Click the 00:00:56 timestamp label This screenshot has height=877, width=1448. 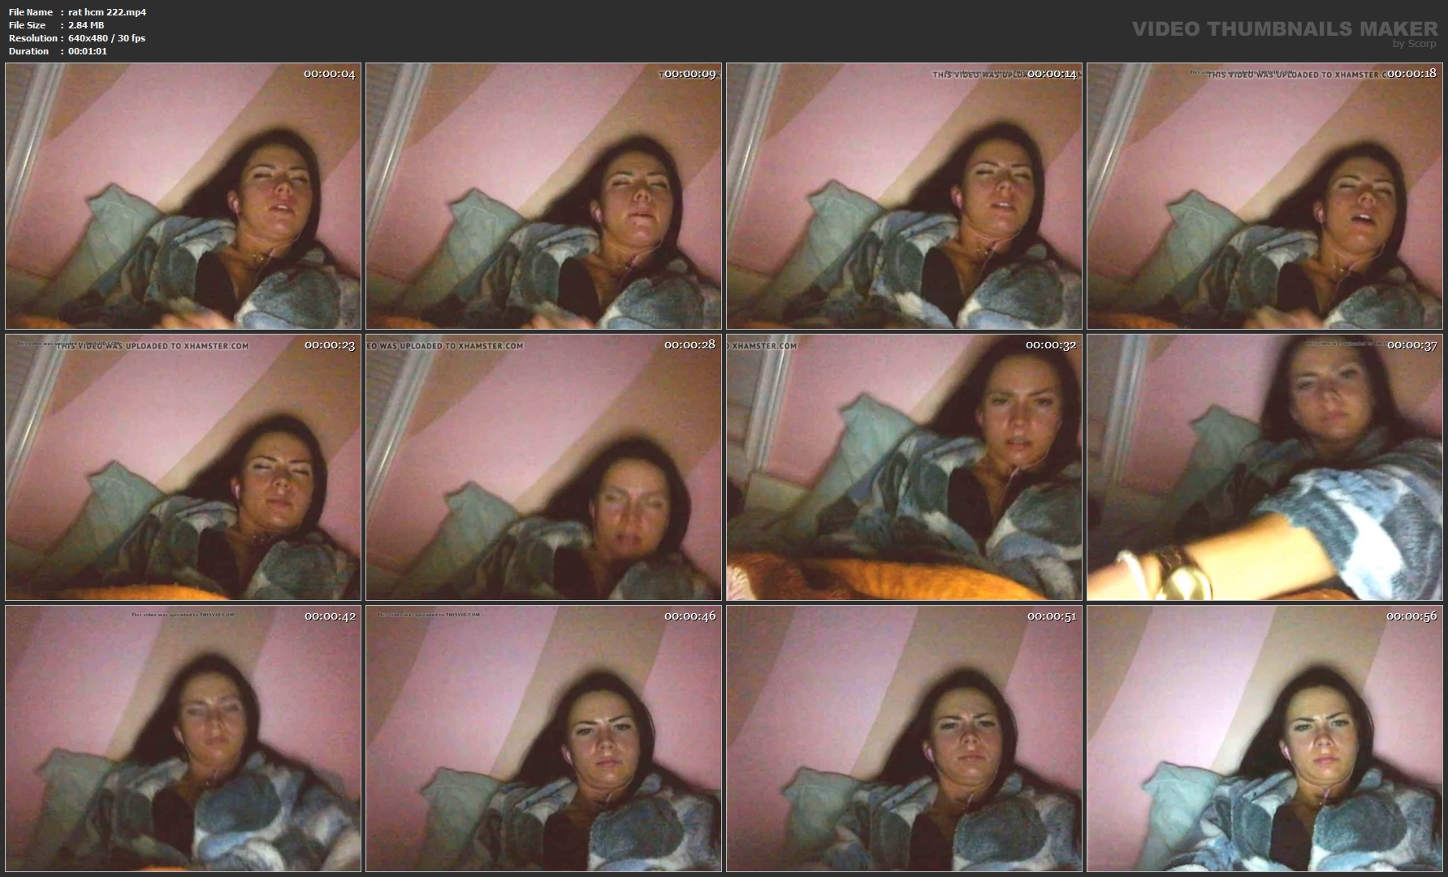pyautogui.click(x=1411, y=616)
